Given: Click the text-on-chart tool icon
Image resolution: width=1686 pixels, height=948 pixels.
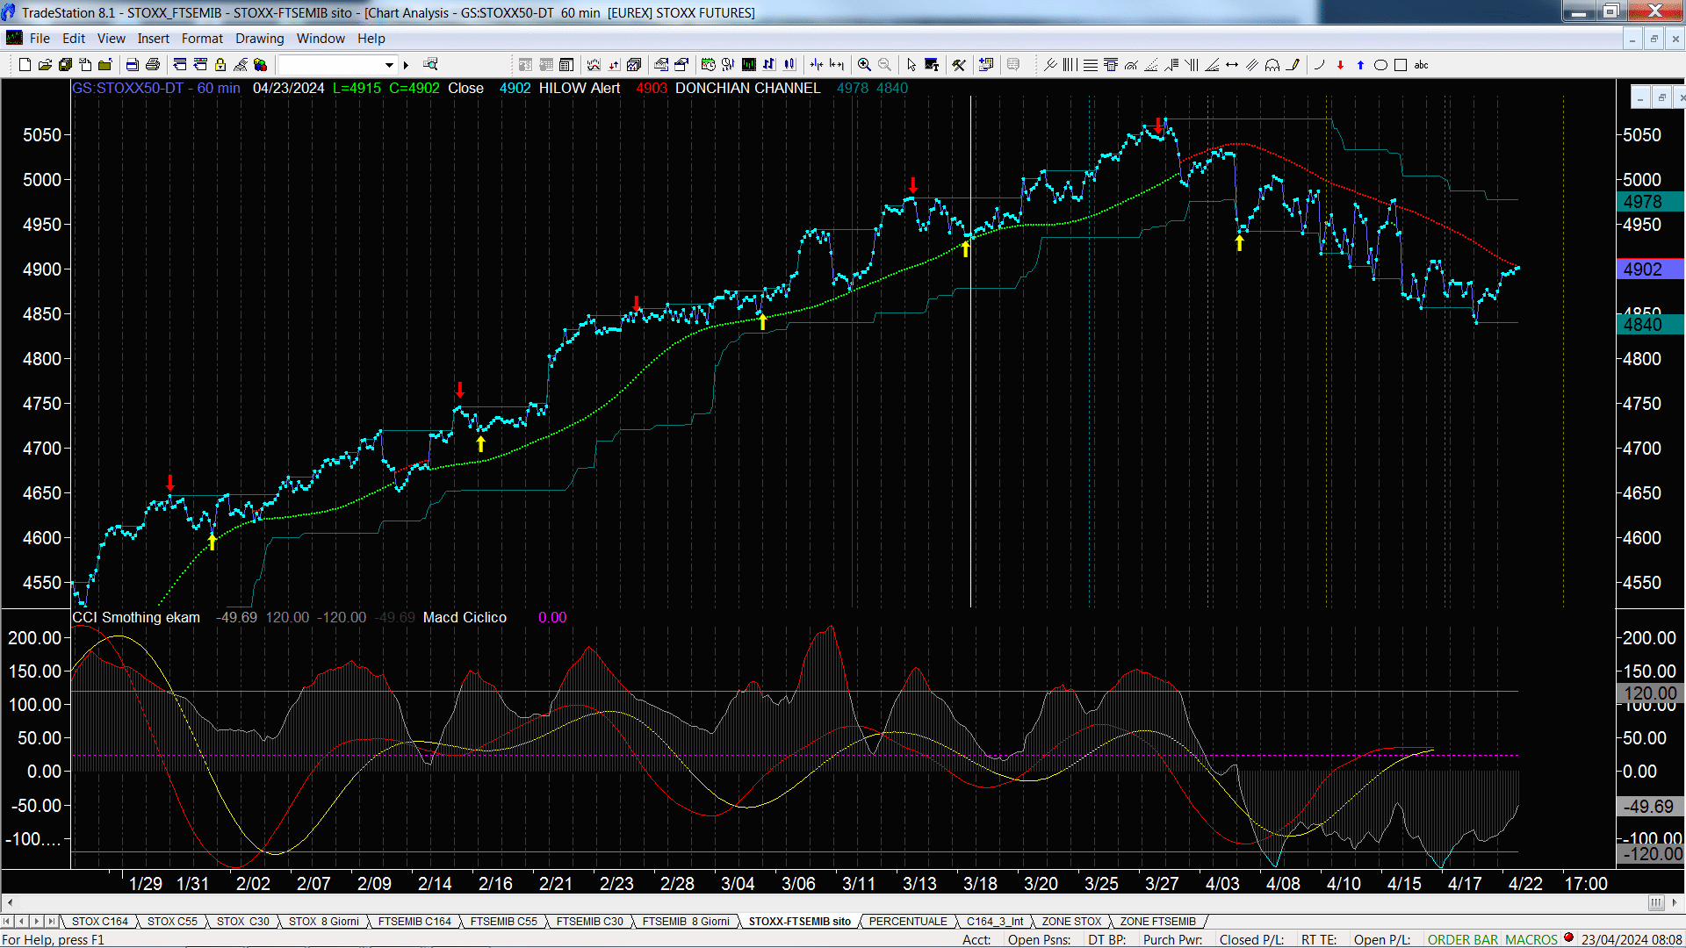Looking at the screenshot, I should pos(932,65).
